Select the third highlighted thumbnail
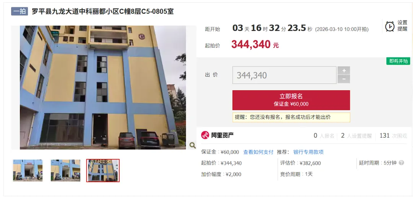Image resolution: width=413 pixels, height=197 pixels. point(103,170)
